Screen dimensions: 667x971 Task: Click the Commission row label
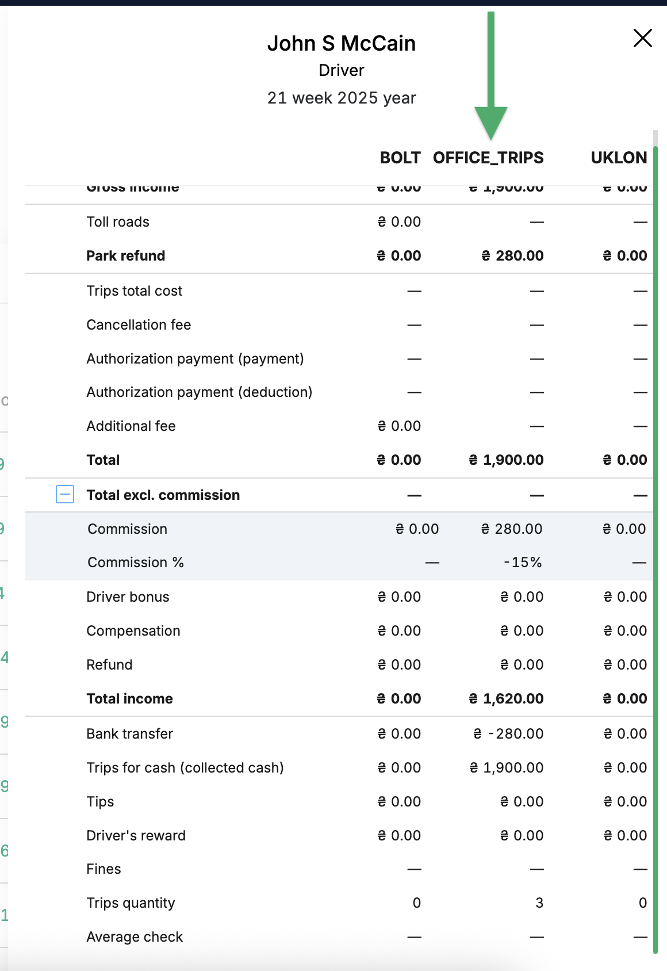point(128,529)
